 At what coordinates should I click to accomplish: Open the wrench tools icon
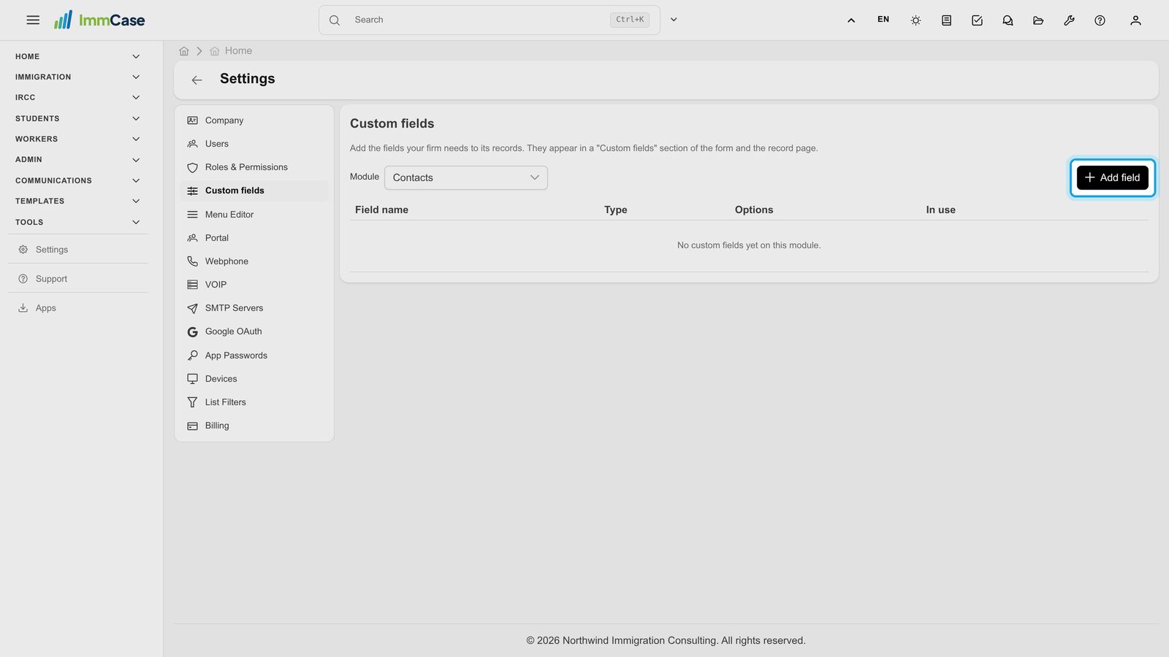point(1069,20)
